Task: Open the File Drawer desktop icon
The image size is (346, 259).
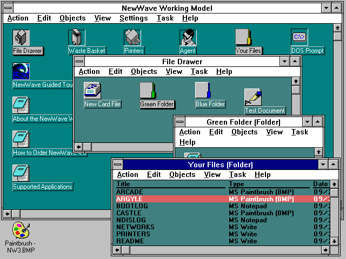Action: (21, 38)
